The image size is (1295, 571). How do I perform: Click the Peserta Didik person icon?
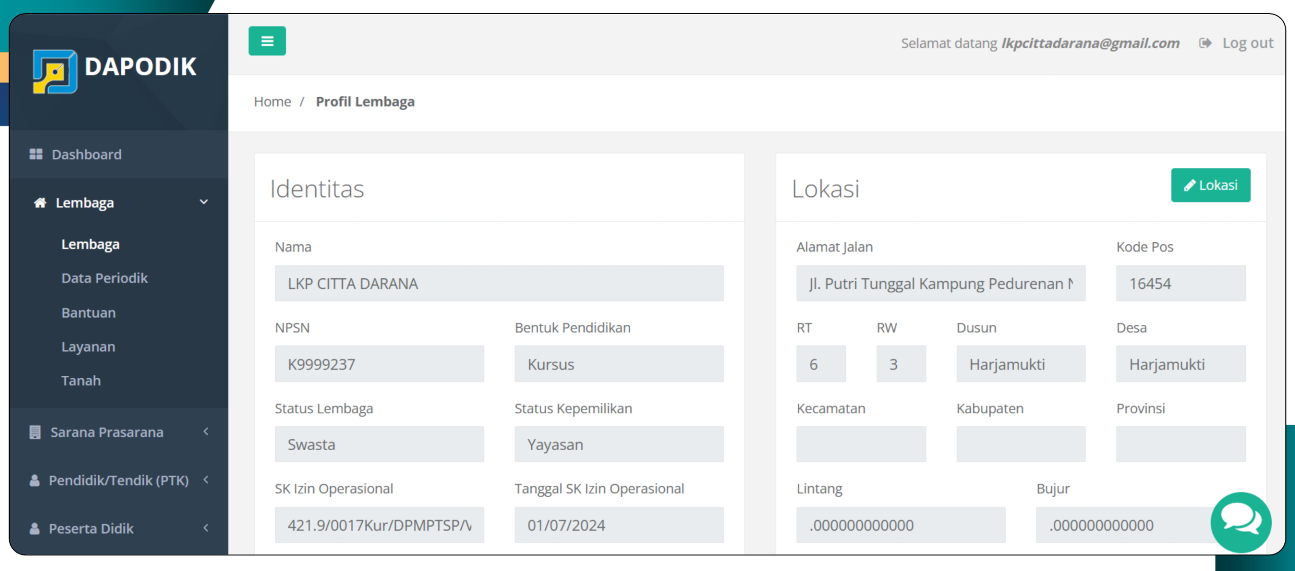tap(34, 529)
